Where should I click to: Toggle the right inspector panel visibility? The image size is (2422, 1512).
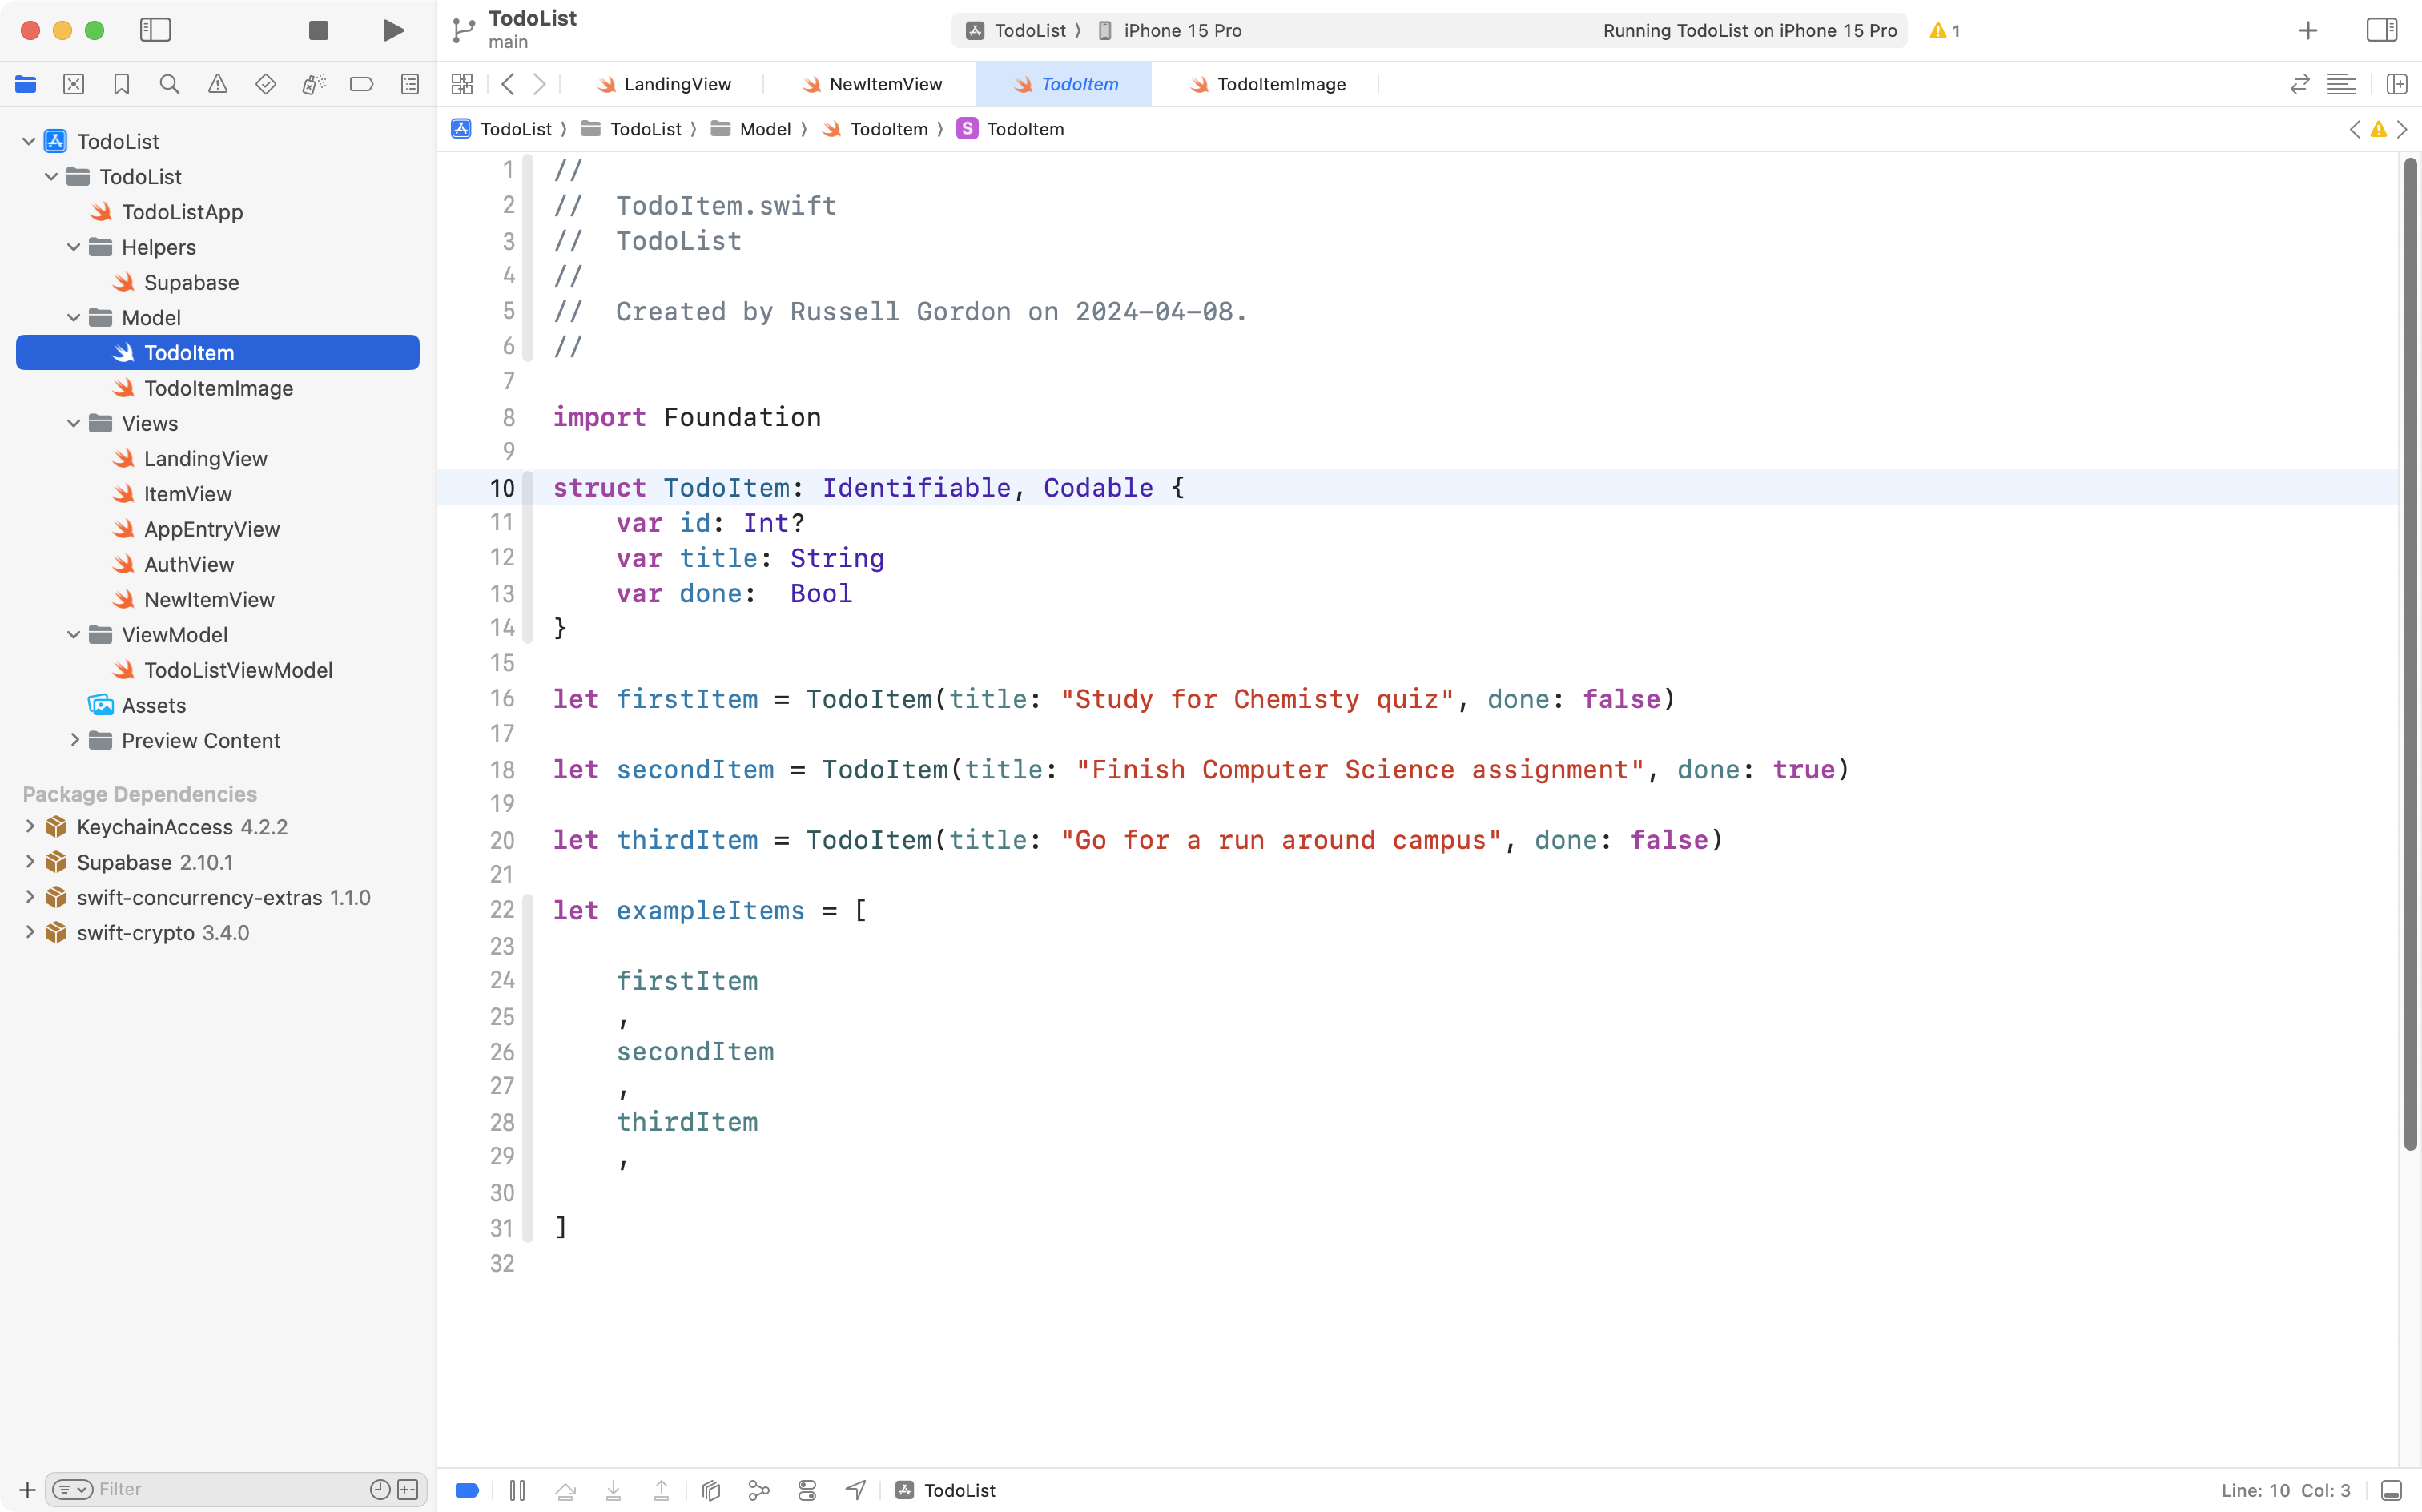tap(2381, 30)
